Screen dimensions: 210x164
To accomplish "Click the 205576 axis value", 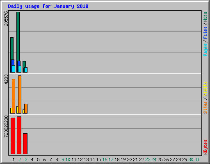I will (6, 18).
